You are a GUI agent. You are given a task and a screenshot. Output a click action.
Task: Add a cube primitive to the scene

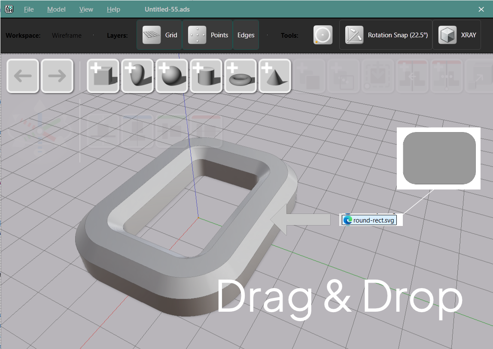(x=103, y=76)
